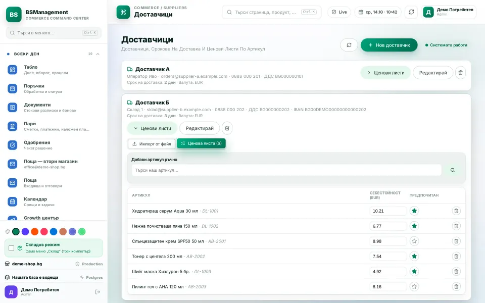Edit Доставчик Б with Редактирай
The image size is (485, 303).
pyautogui.click(x=200, y=128)
